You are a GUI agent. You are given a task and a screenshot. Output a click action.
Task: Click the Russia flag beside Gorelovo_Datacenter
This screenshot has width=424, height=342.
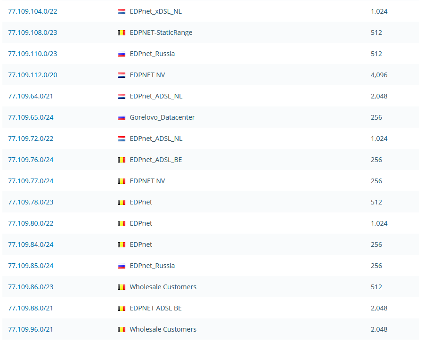coord(122,117)
